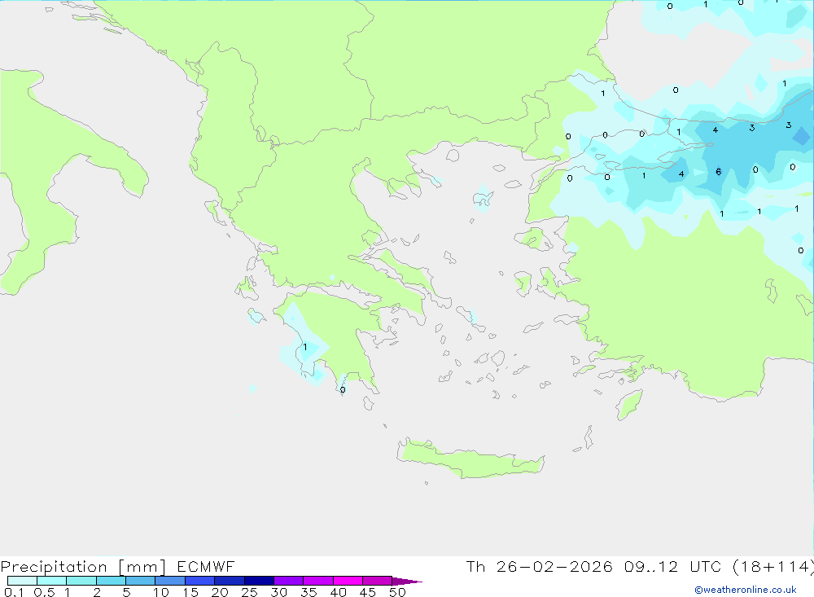Select the '25' legend scale label

pyautogui.click(x=249, y=592)
